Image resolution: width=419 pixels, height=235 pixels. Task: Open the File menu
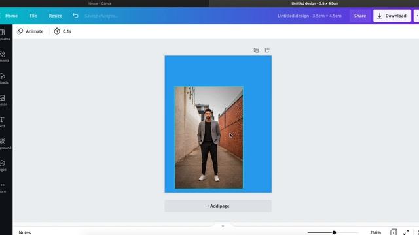pos(33,16)
